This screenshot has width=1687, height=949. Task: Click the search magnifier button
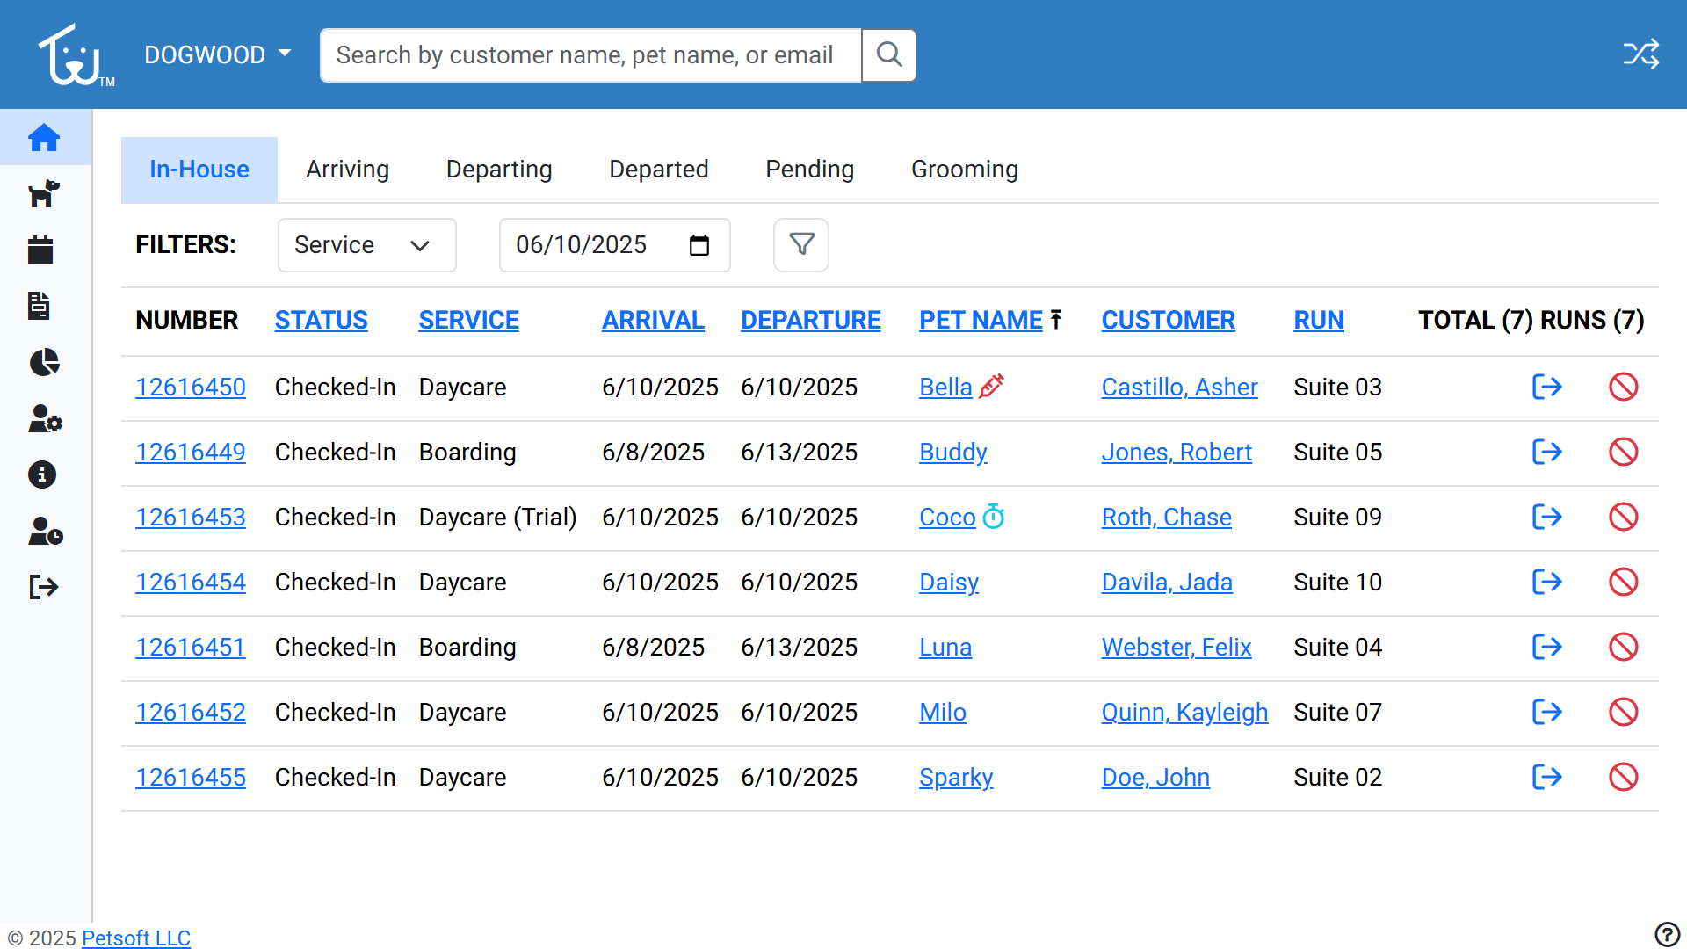tap(888, 54)
